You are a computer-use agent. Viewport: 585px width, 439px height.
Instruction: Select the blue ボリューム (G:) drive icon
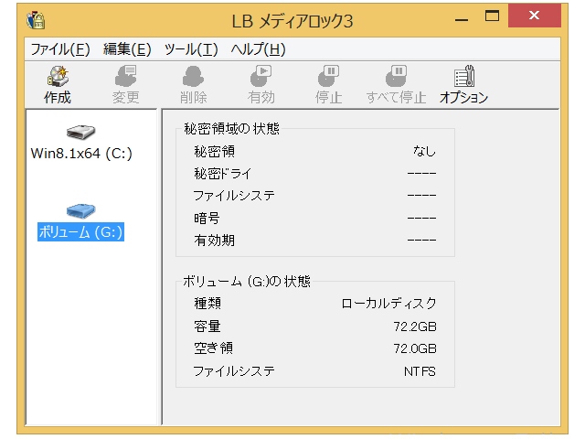[x=81, y=211]
